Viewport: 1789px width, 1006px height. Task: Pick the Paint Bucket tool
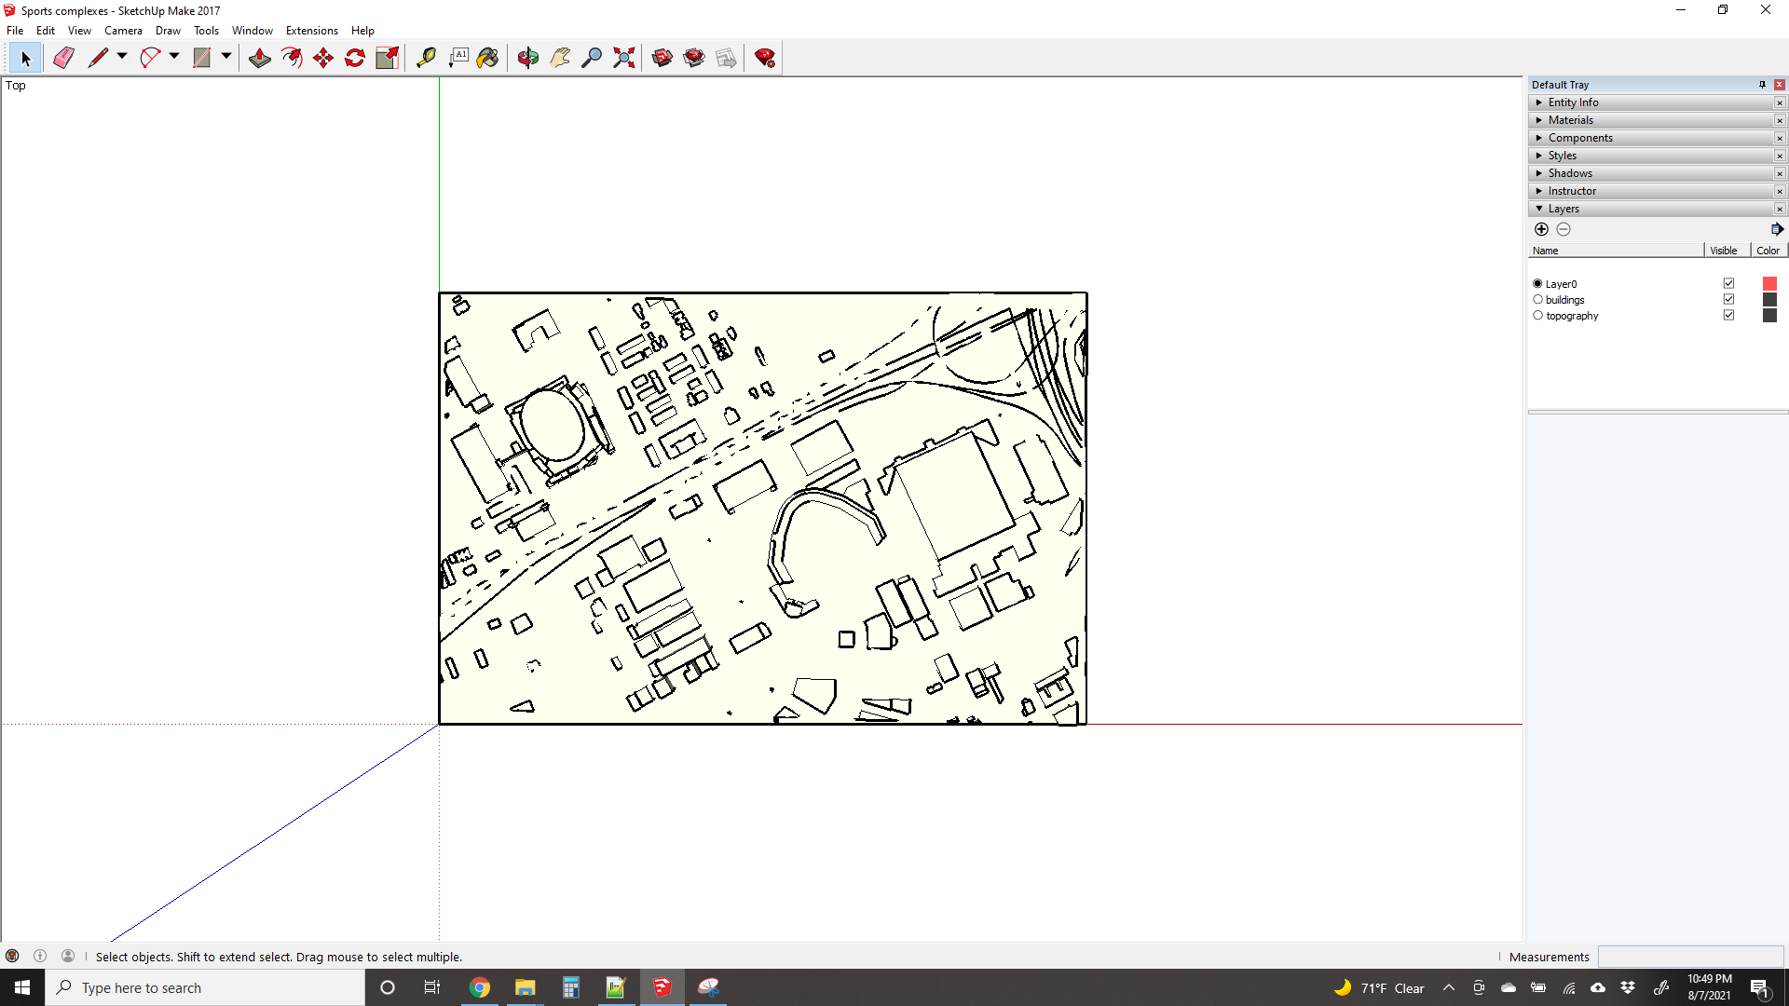487,58
